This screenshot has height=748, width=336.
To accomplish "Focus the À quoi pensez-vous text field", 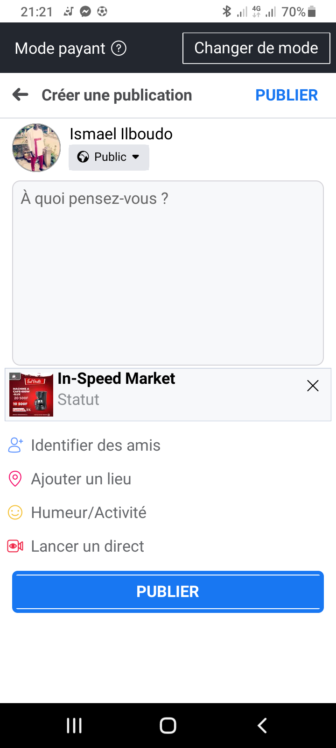I will pos(168,273).
